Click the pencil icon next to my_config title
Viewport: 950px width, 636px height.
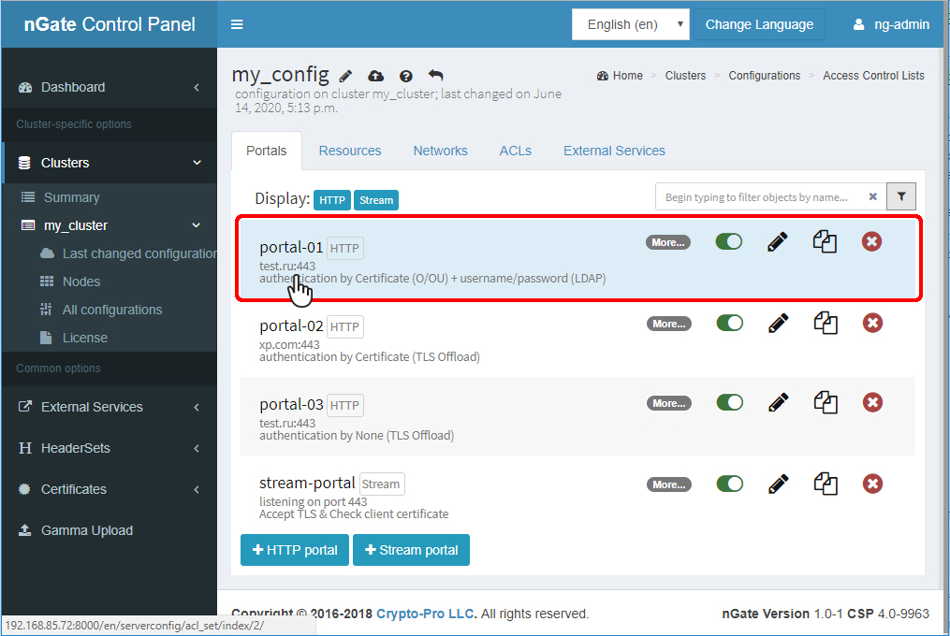(x=345, y=76)
